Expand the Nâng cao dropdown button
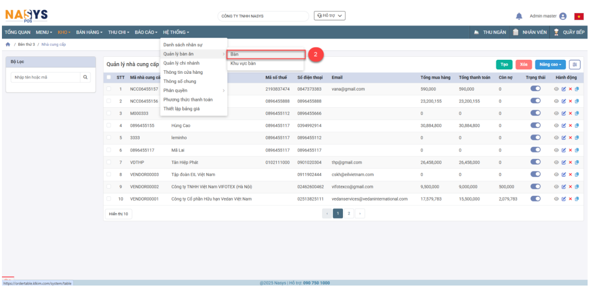Image resolution: width=591 pixels, height=287 pixels. click(x=550, y=65)
